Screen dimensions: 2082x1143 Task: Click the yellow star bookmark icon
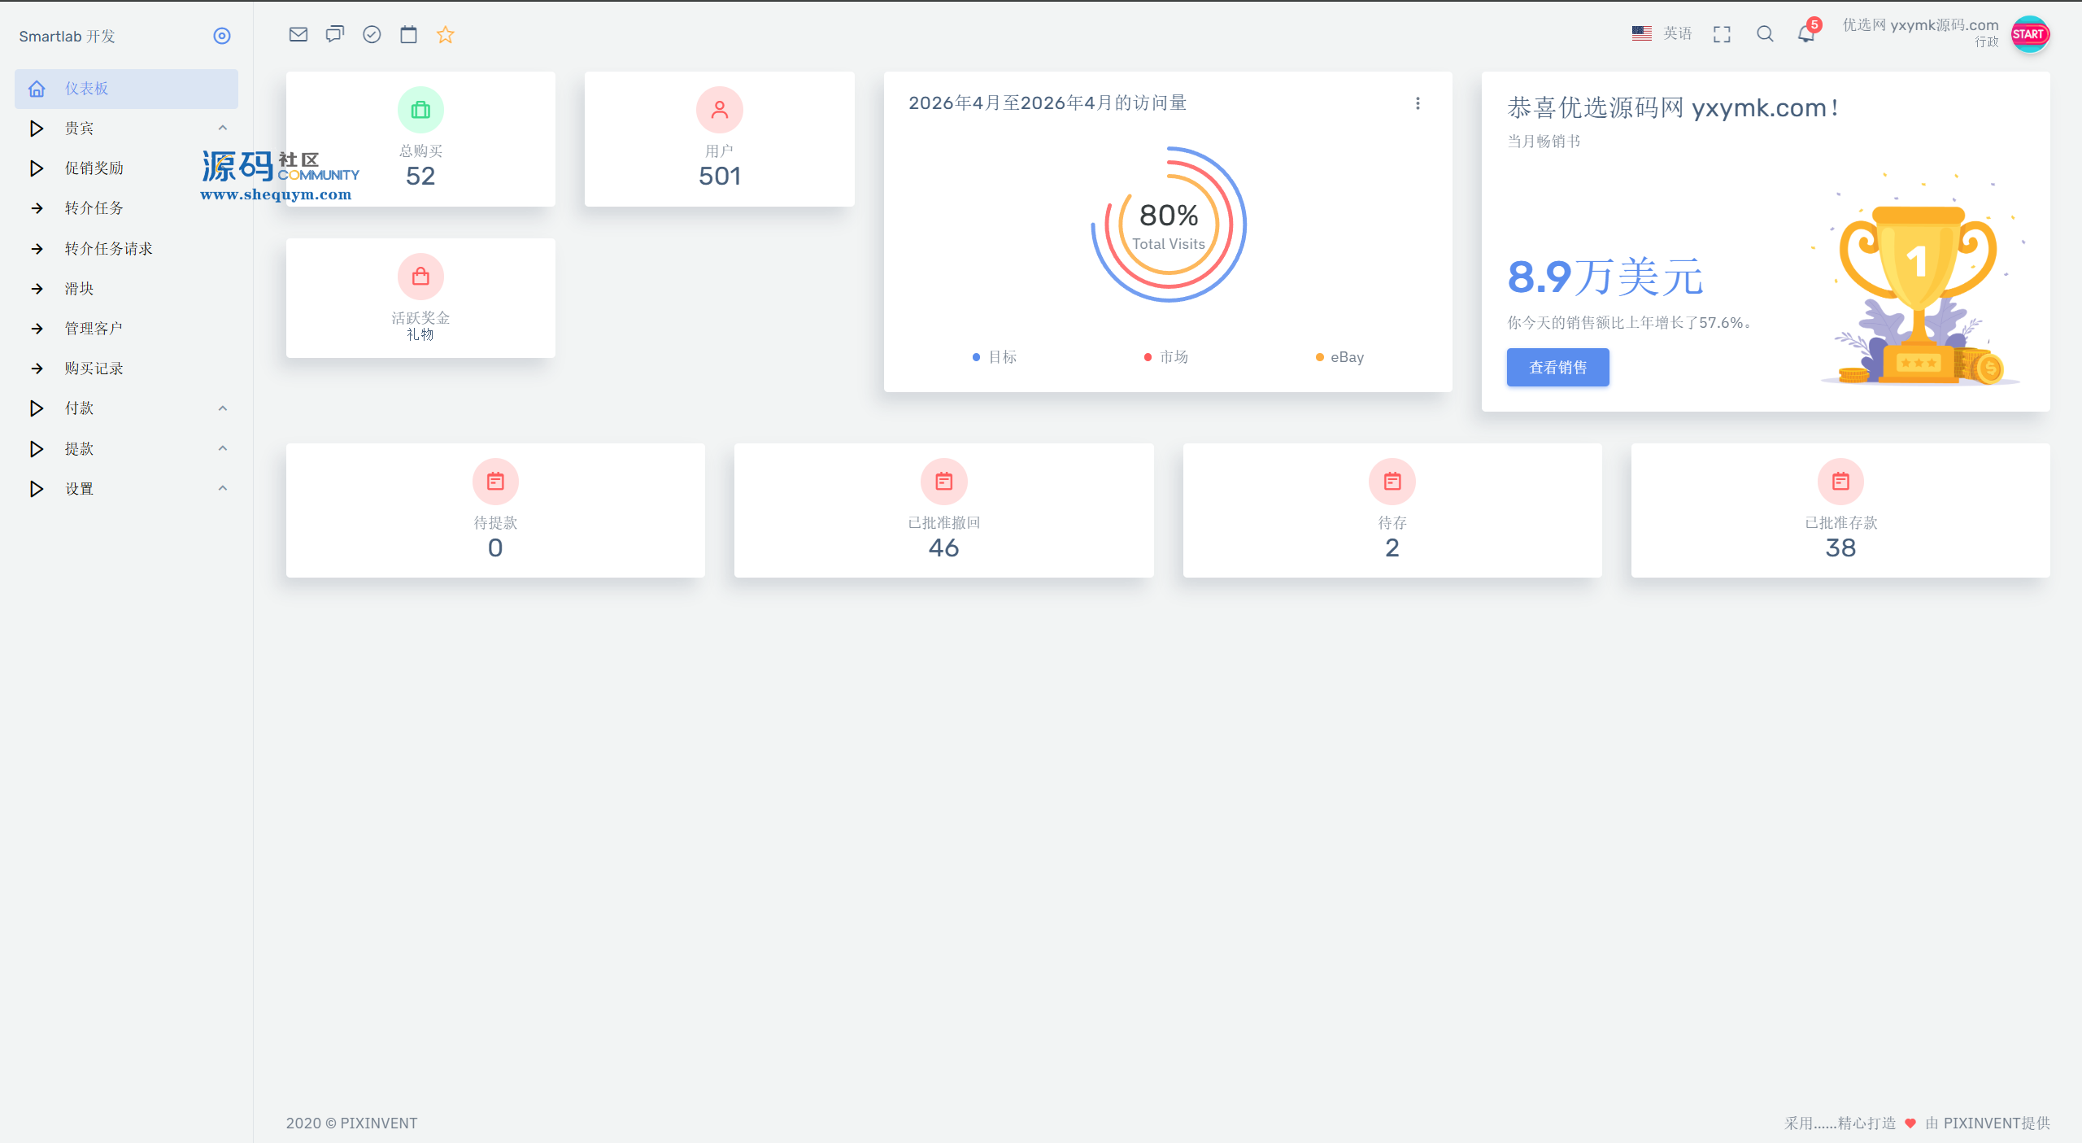[x=445, y=34]
